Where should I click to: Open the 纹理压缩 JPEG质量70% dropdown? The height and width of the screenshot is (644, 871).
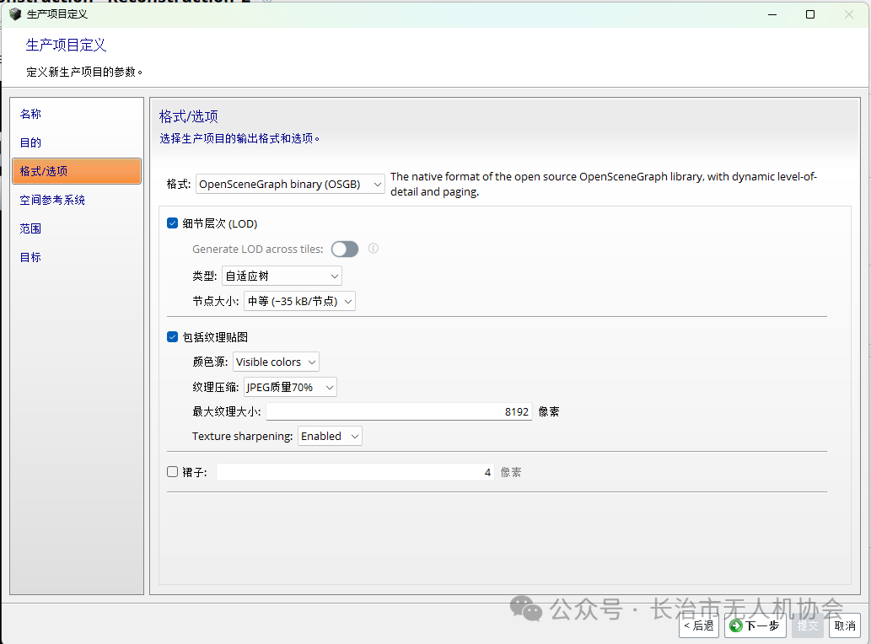(x=290, y=387)
